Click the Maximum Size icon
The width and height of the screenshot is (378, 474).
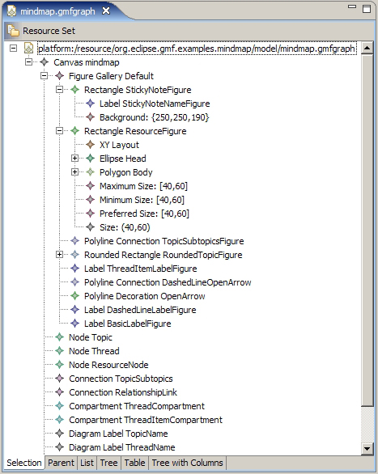pos(90,186)
